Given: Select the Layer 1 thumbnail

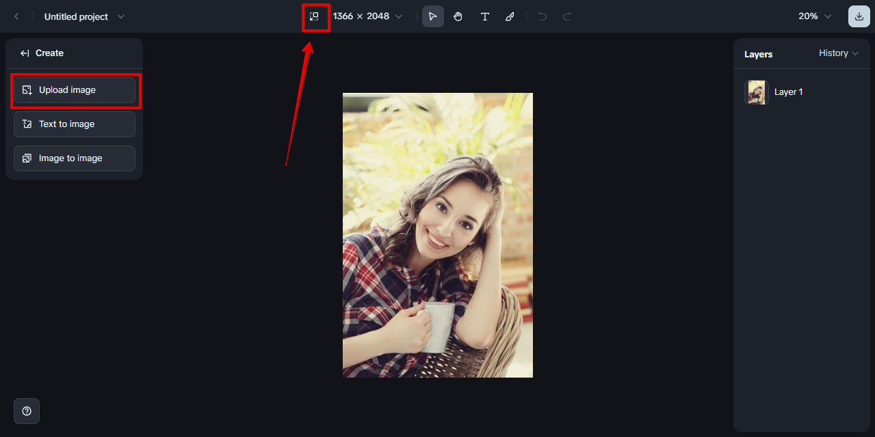Looking at the screenshot, I should pyautogui.click(x=757, y=92).
